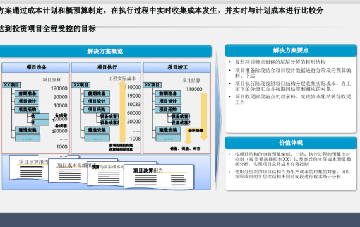
Task: Click the 解决方案概览 blue banner
Action: coord(105,51)
